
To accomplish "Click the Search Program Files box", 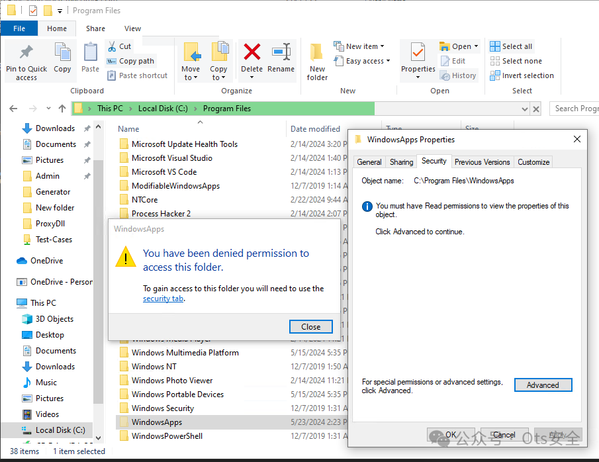I will [574, 109].
